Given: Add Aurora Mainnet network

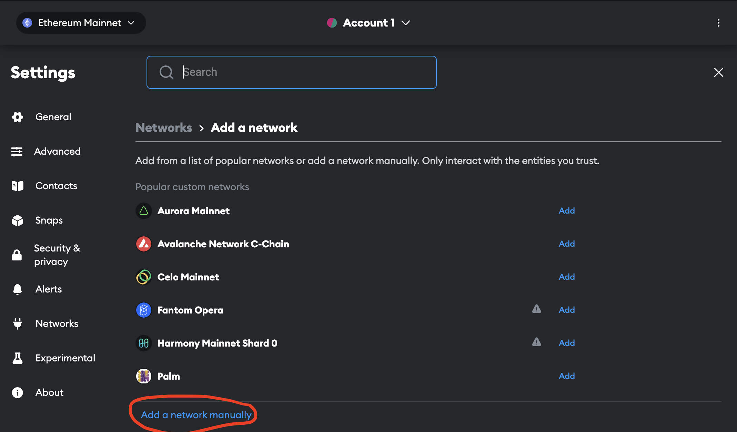Looking at the screenshot, I should coord(567,211).
